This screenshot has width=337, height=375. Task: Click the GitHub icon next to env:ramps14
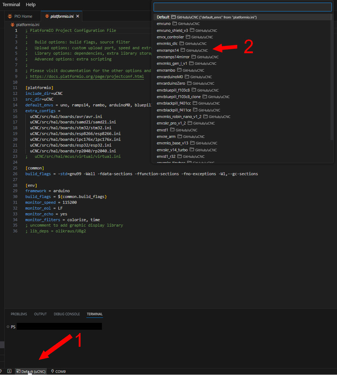[x=184, y=50]
